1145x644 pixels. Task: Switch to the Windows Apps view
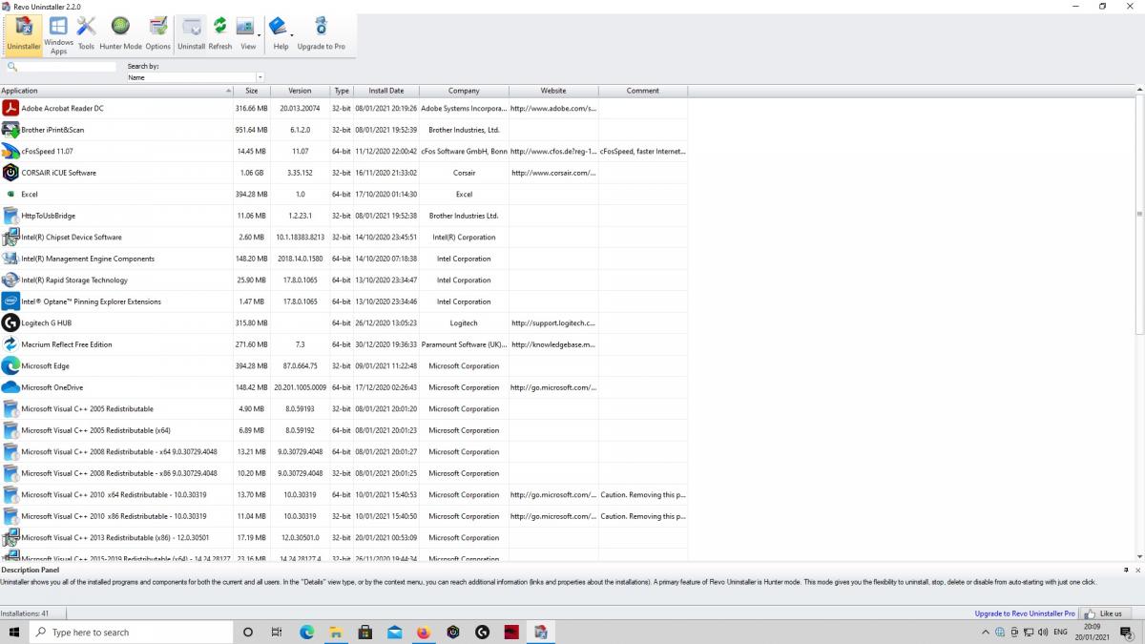pyautogui.click(x=58, y=34)
